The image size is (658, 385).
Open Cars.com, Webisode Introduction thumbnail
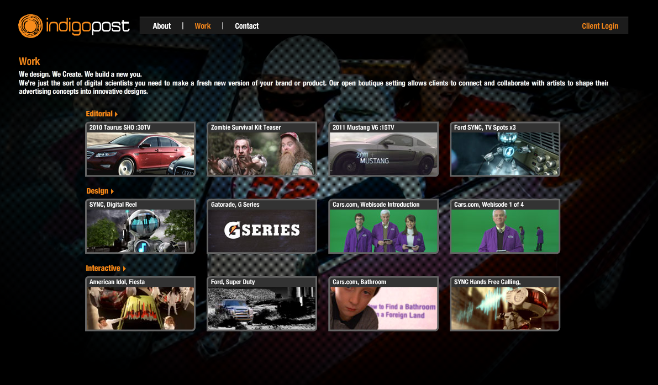[383, 226]
